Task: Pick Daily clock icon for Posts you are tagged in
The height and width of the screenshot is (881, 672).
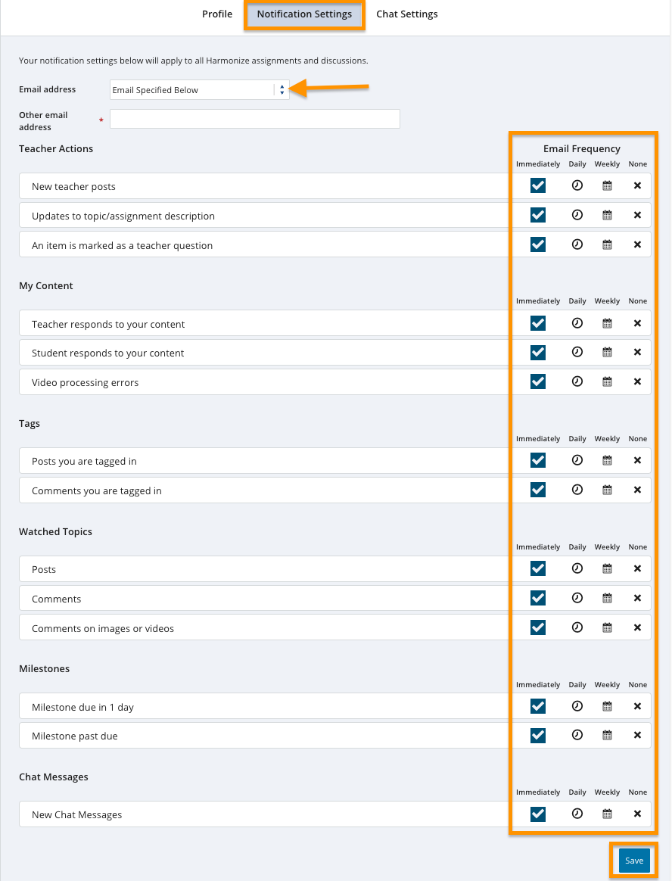Action: pos(577,460)
